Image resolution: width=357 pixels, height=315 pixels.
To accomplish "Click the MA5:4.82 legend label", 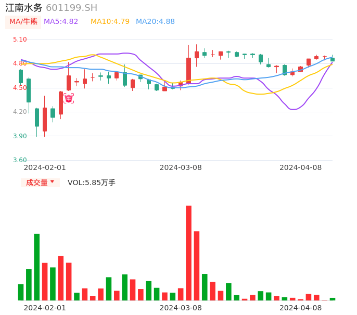I will tap(61, 22).
